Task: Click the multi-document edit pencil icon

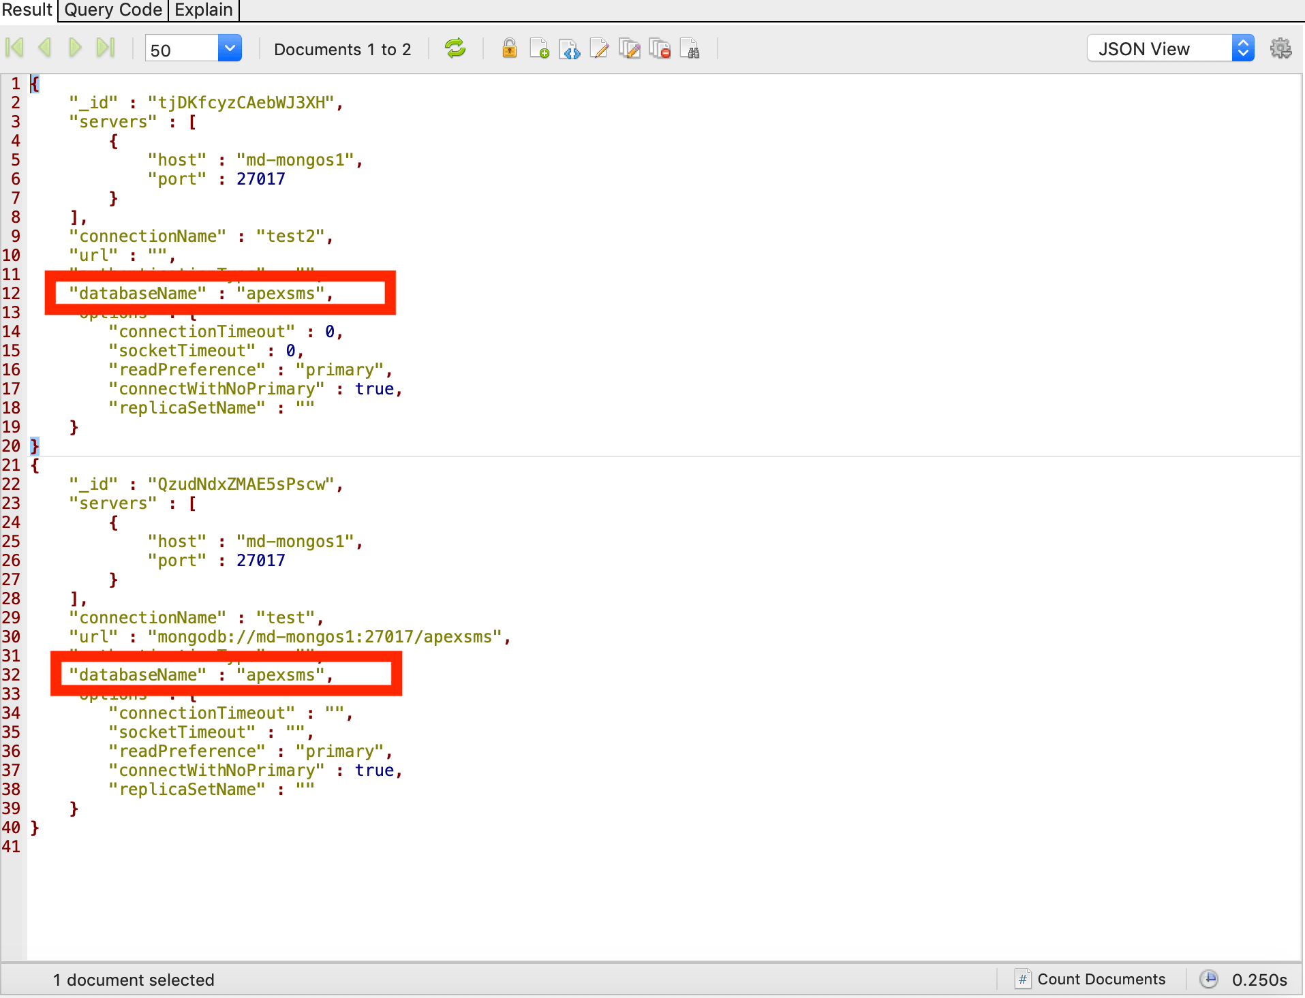Action: pos(629,49)
